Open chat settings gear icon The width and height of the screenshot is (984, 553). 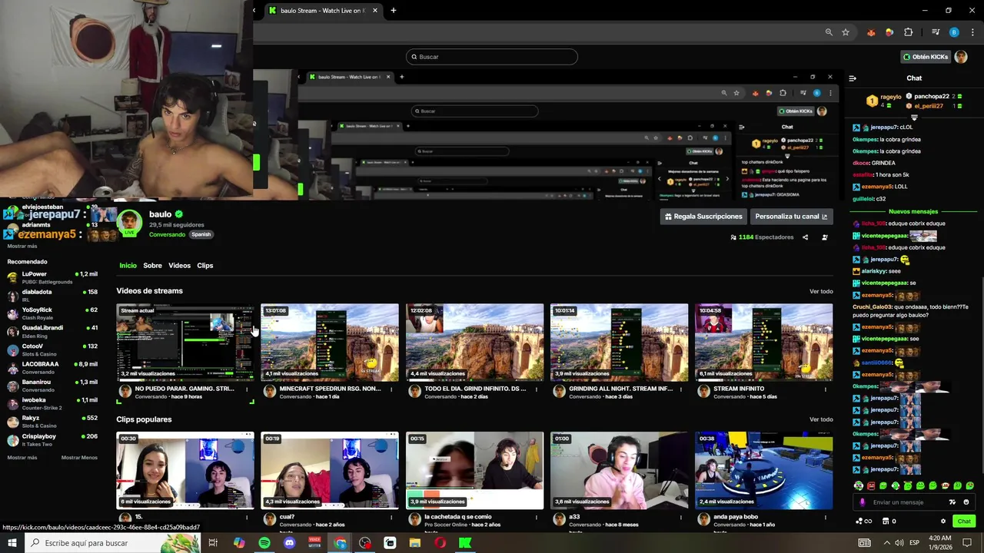[943, 521]
